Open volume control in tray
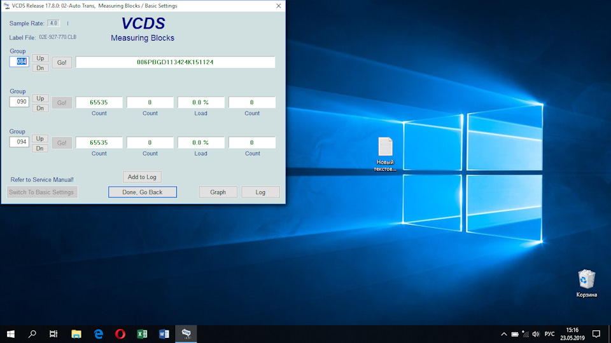This screenshot has width=611, height=343. click(536, 334)
